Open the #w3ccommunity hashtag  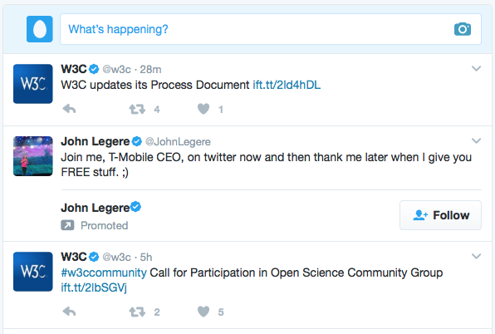(104, 273)
